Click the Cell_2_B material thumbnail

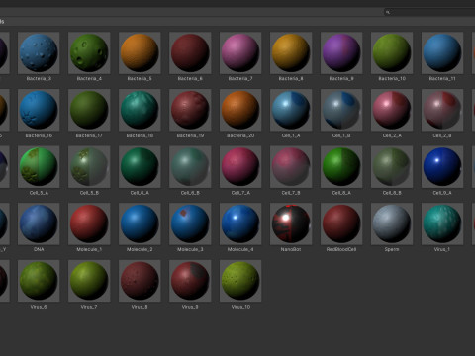pos(442,110)
